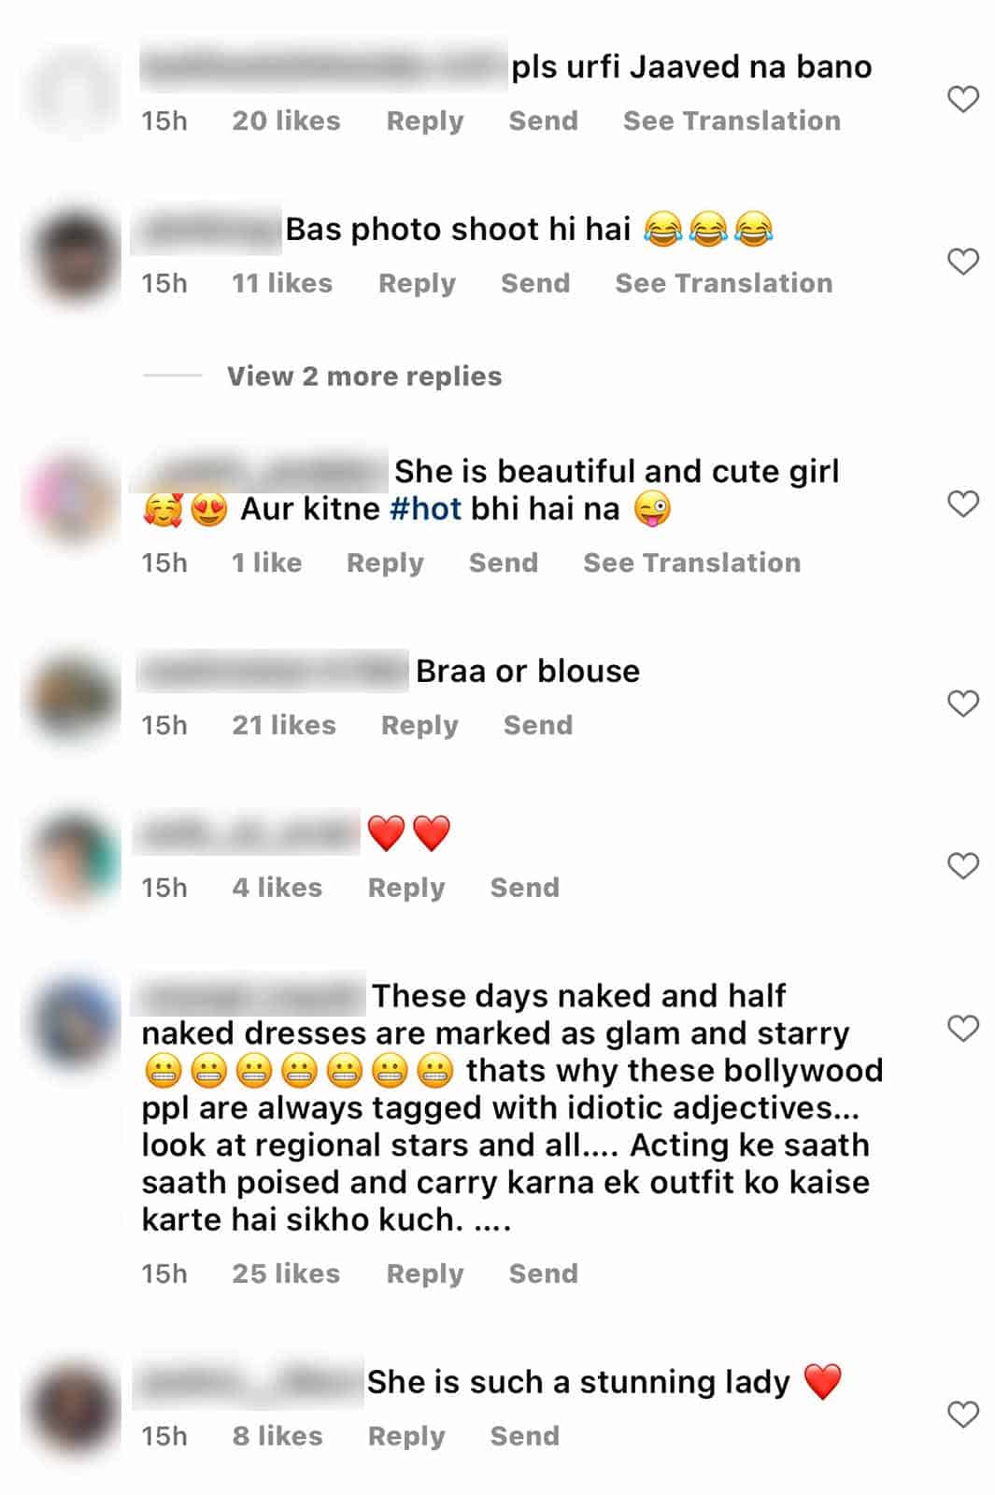Expand 'View 2 more replies'
Image resolution: width=995 pixels, height=1495 pixels.
point(364,376)
